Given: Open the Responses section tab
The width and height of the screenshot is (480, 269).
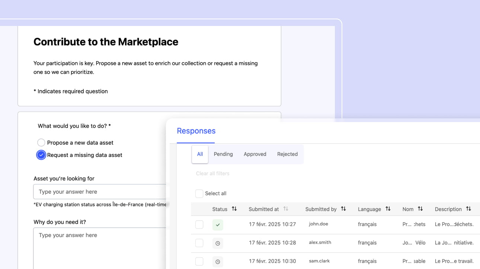Looking at the screenshot, I should tap(196, 131).
